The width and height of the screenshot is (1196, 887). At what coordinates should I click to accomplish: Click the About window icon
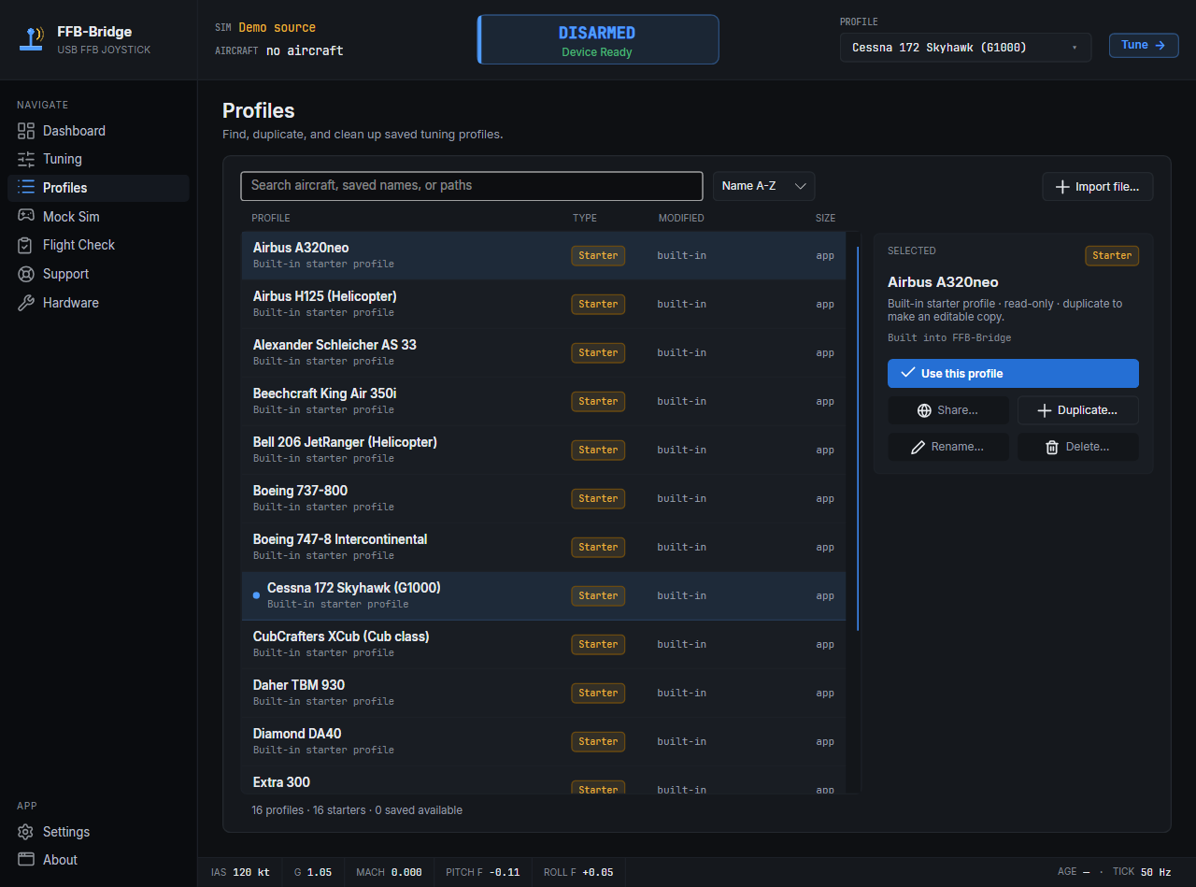coord(26,860)
